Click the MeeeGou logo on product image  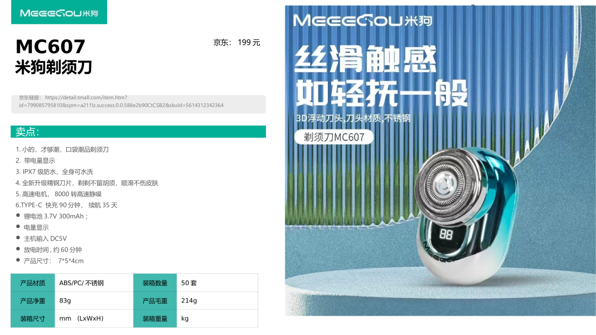click(x=363, y=20)
